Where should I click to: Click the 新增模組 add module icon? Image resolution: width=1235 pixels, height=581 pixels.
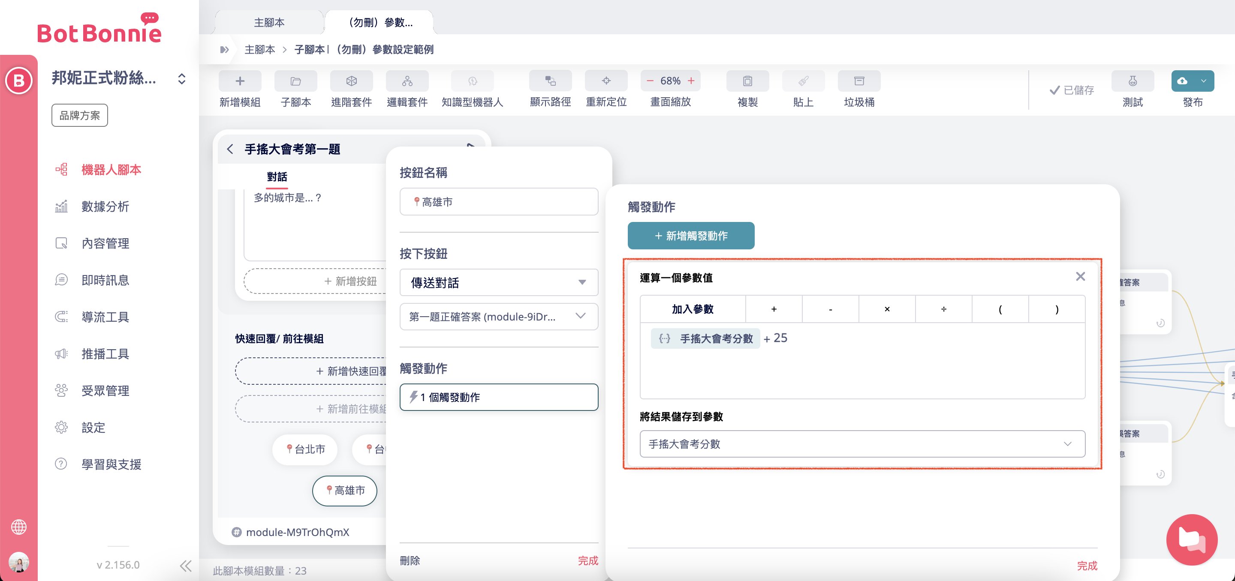click(240, 81)
